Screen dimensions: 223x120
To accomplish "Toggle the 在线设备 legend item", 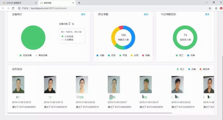I will (x=26, y=55).
